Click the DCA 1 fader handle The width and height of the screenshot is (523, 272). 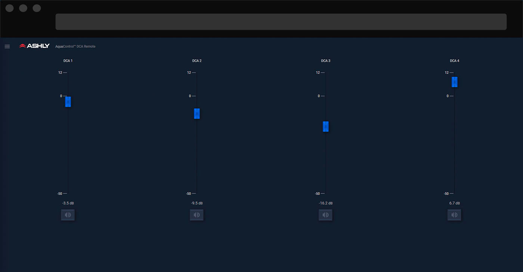pos(68,101)
